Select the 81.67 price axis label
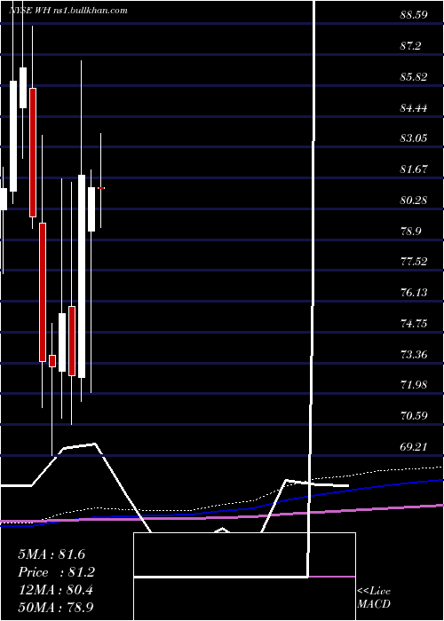 point(414,169)
